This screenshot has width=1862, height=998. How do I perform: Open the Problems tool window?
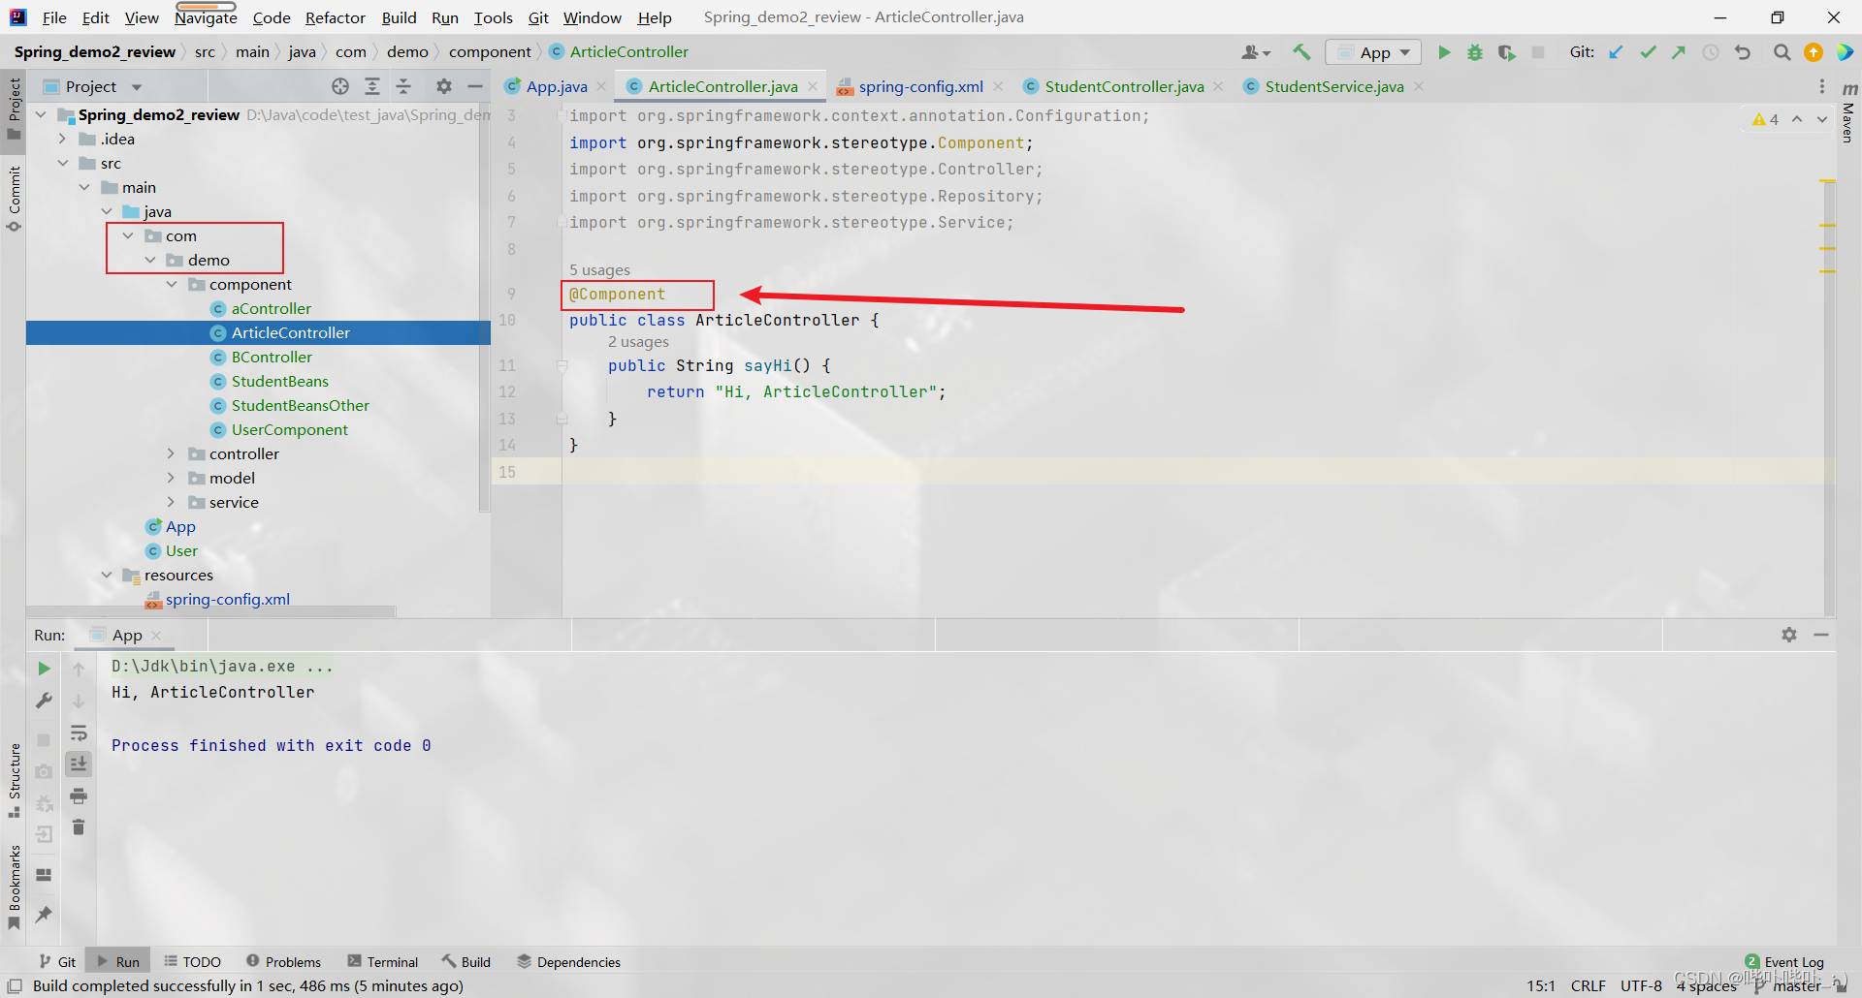[283, 962]
